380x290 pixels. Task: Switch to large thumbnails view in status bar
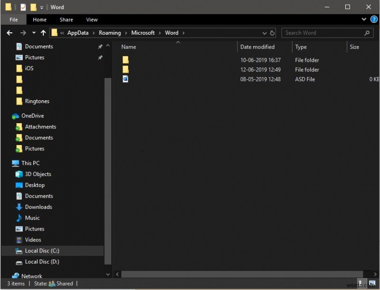click(x=371, y=283)
